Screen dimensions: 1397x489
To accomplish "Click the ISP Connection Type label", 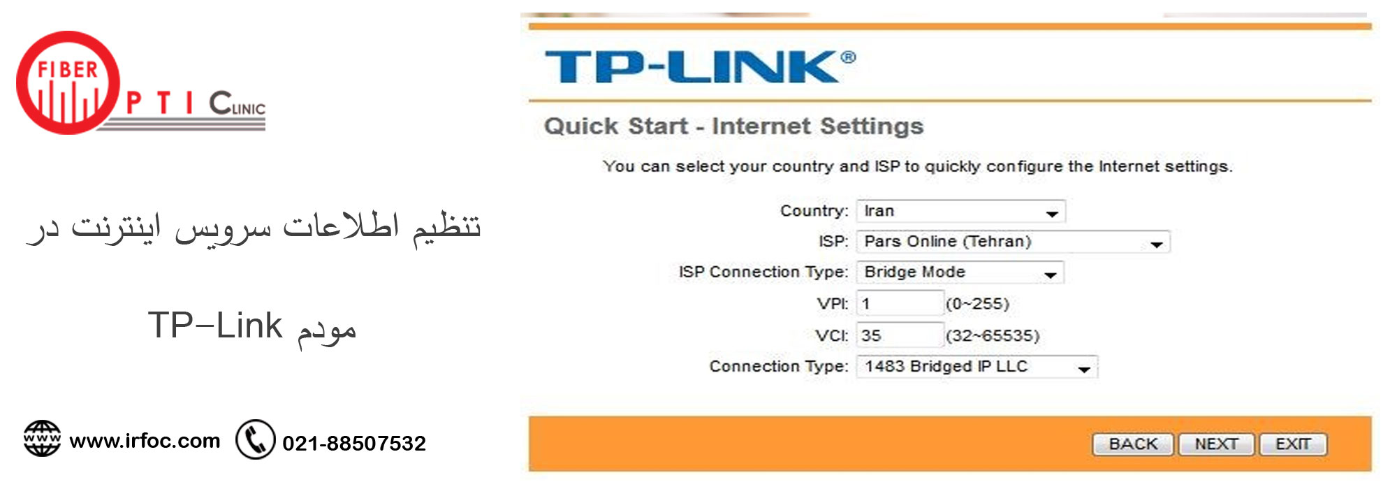I will point(765,272).
